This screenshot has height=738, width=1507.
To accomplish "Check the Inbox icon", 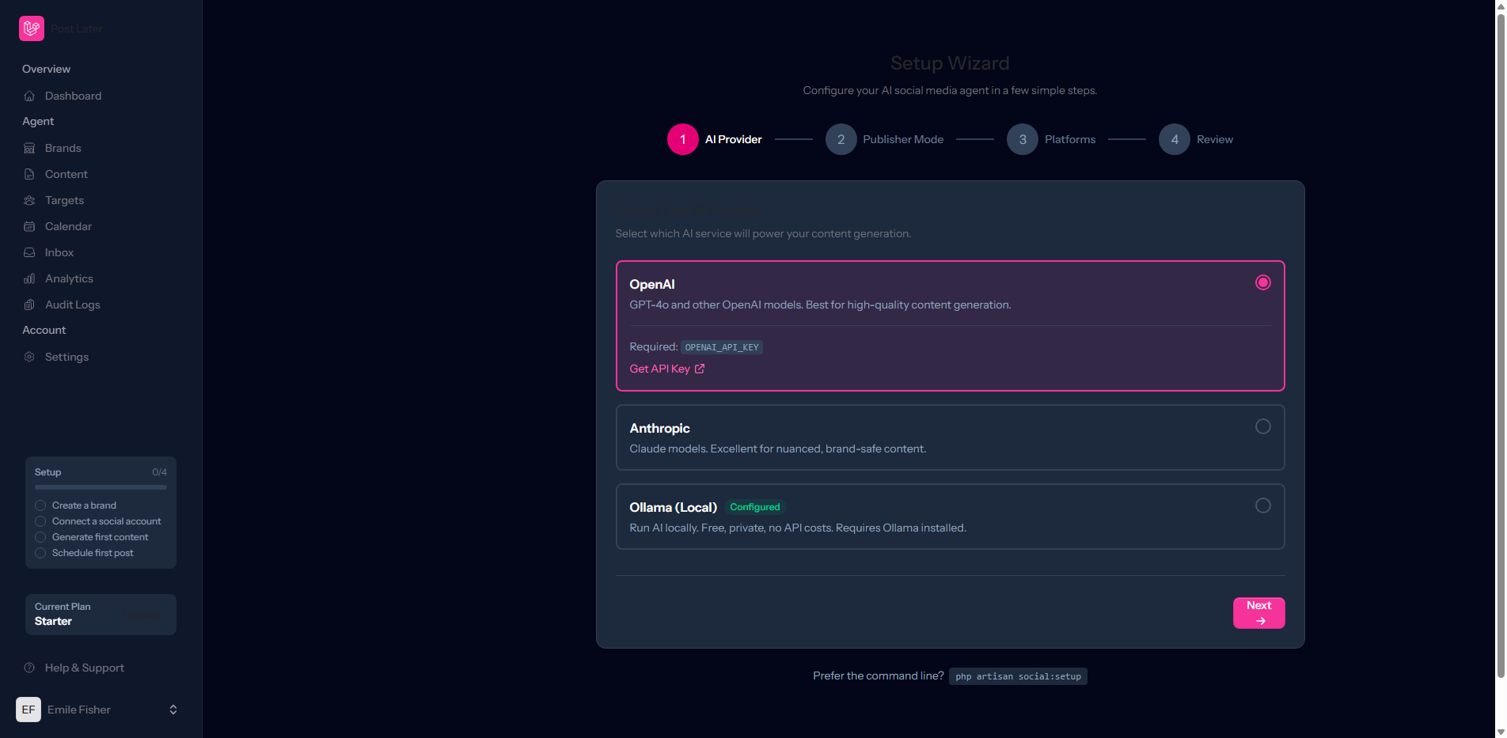I will [28, 252].
